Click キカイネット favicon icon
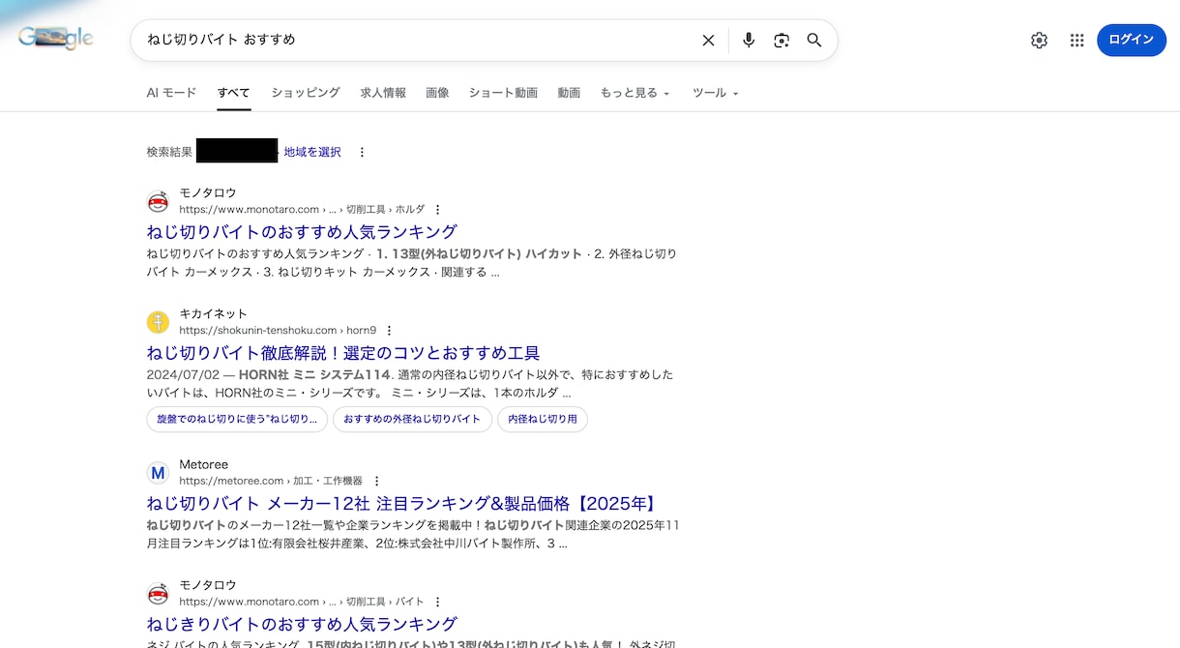The height and width of the screenshot is (648, 1180). point(158,322)
